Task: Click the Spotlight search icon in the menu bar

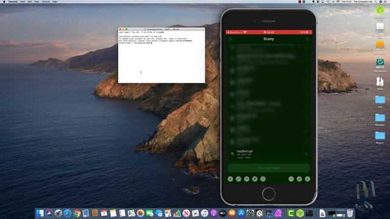Action: click(x=376, y=1)
